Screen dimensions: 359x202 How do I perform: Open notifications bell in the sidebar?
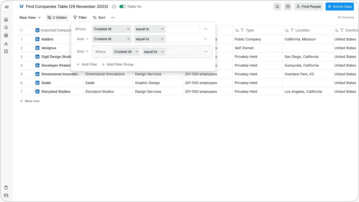(x=6, y=27)
